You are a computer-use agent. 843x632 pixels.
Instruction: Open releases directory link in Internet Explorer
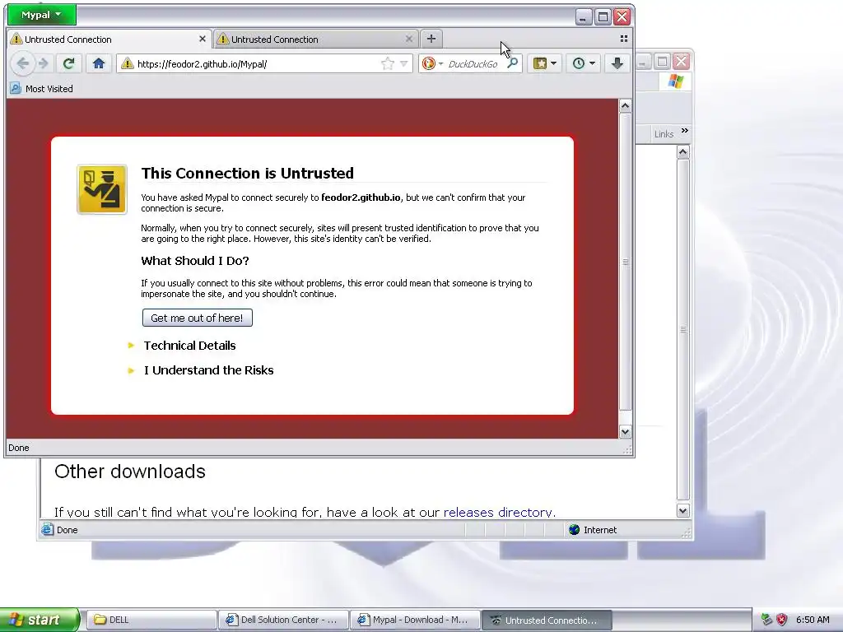coord(500,512)
